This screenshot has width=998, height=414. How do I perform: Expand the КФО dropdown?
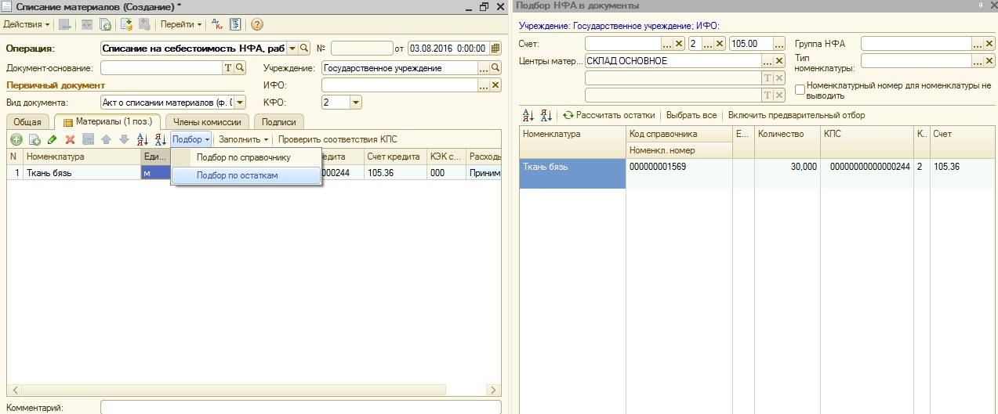tap(355, 102)
